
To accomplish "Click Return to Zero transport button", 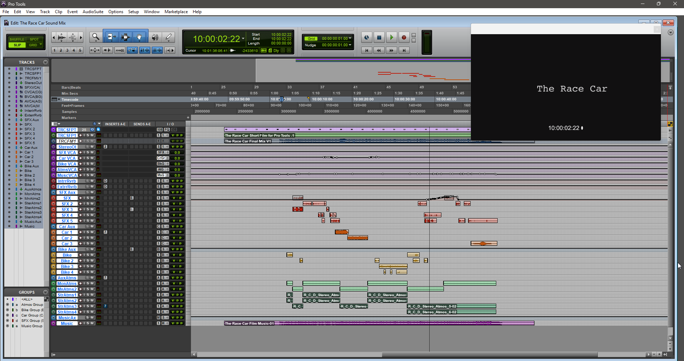I will [x=367, y=51].
